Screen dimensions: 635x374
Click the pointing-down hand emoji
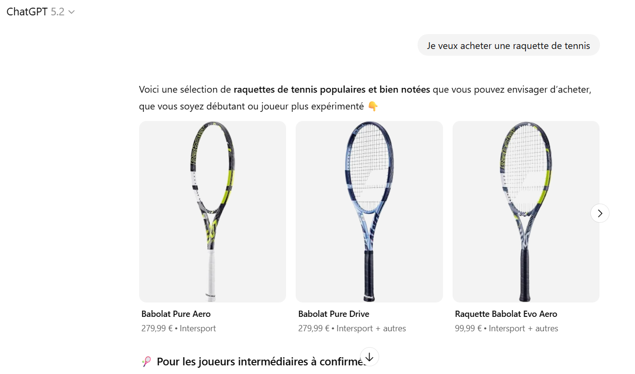click(x=373, y=107)
